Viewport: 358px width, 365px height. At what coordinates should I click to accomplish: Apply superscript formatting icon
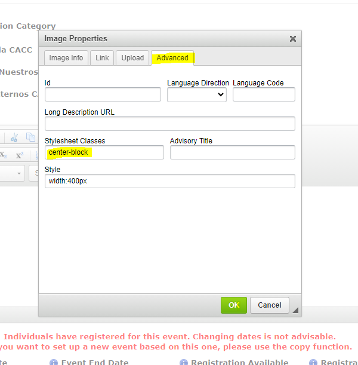tap(20, 155)
